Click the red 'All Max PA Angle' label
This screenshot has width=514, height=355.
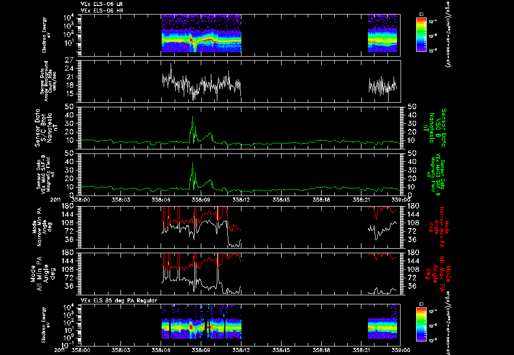click(439, 273)
